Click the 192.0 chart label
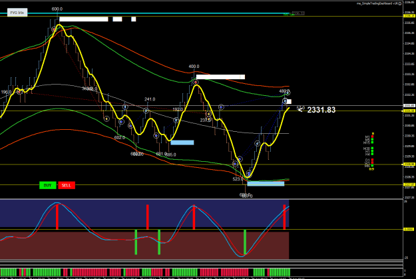The width and height of the screenshot is (416, 279). point(178,109)
